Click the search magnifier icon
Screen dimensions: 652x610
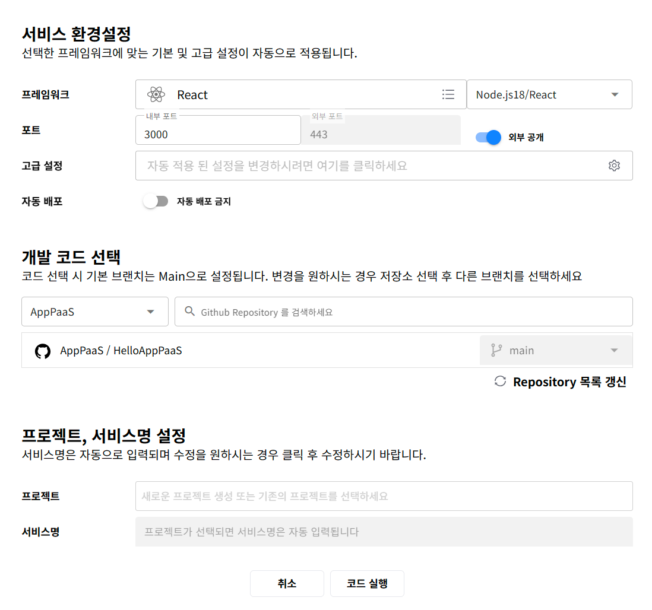190,312
